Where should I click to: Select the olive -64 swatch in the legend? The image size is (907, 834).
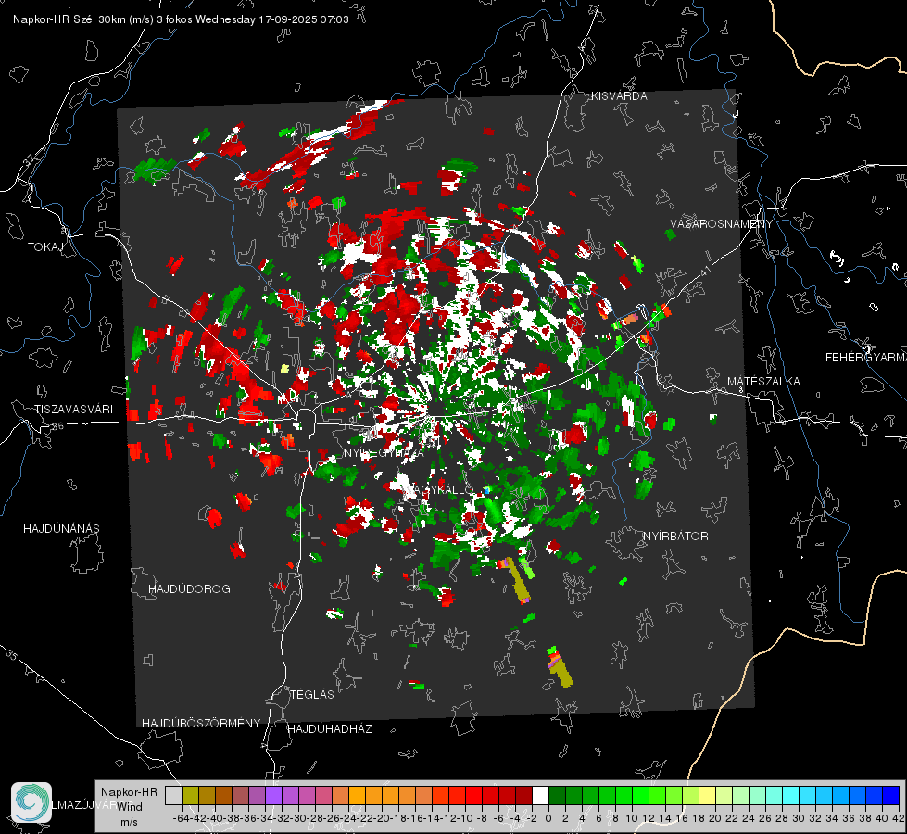(190, 795)
